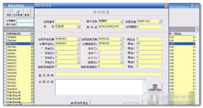Click the 查询 search toolbar icon
Image resolution: width=203 pixels, height=108 pixels.
(x=27, y=13)
